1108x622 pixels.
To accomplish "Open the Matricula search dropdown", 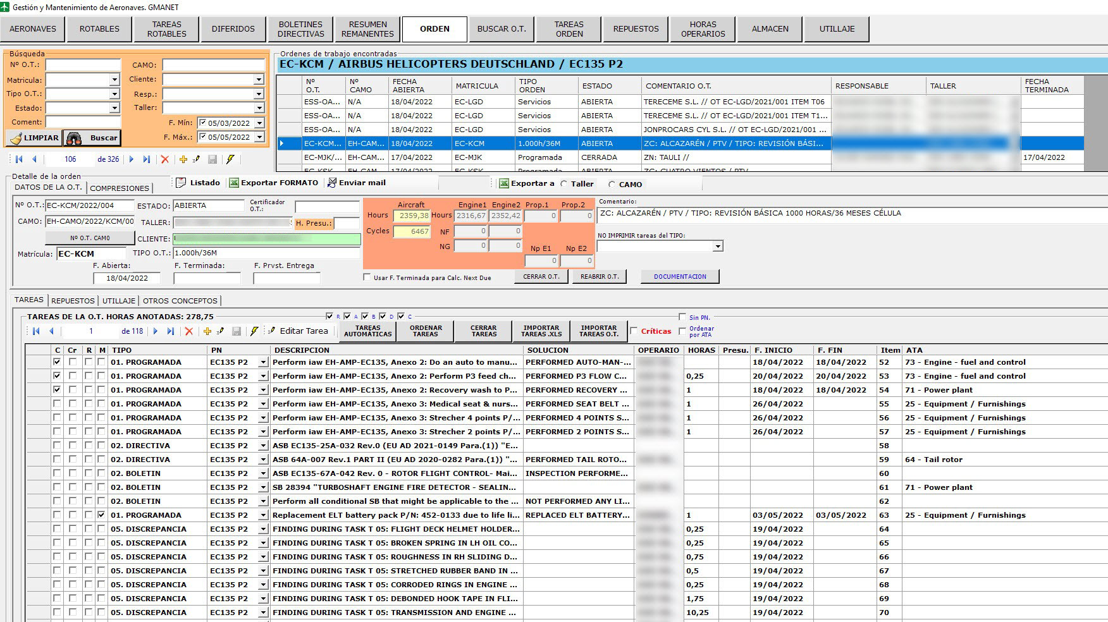I will [x=114, y=80].
